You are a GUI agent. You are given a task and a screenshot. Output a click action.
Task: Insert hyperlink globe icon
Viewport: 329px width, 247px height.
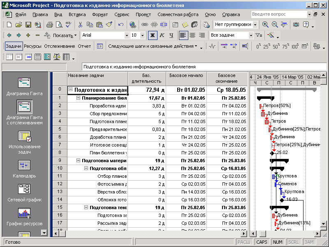[132, 25]
